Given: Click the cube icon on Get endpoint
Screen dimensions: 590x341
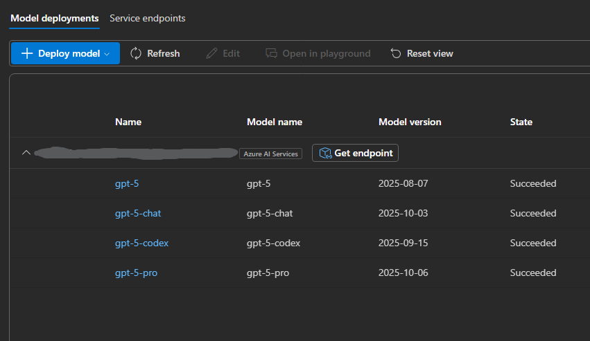Looking at the screenshot, I should (324, 153).
